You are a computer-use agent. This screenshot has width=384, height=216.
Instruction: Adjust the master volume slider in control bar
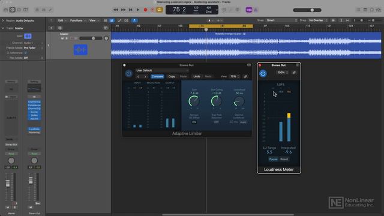pos(307,10)
